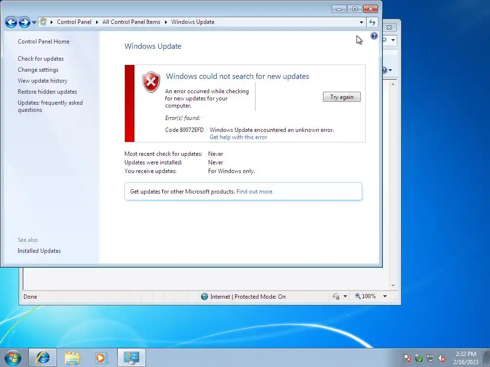The image size is (490, 367).
Task: Click the Internet Explorer privacy lock icon
Action: tap(336, 296)
